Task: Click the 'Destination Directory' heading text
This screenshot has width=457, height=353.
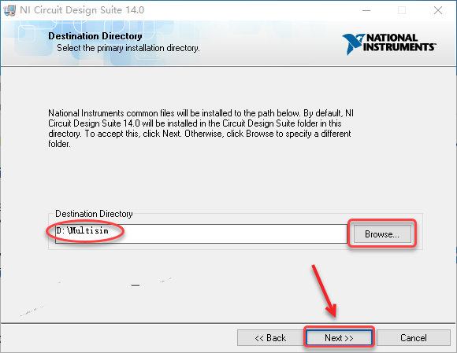Action: point(95,36)
